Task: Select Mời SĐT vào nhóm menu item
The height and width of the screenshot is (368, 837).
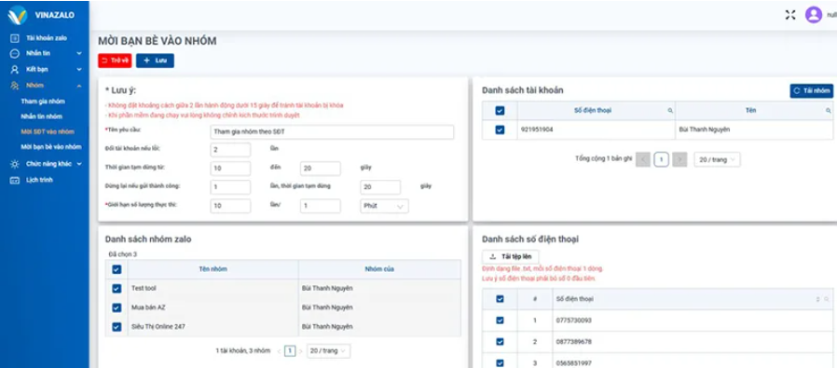Action: (x=48, y=131)
